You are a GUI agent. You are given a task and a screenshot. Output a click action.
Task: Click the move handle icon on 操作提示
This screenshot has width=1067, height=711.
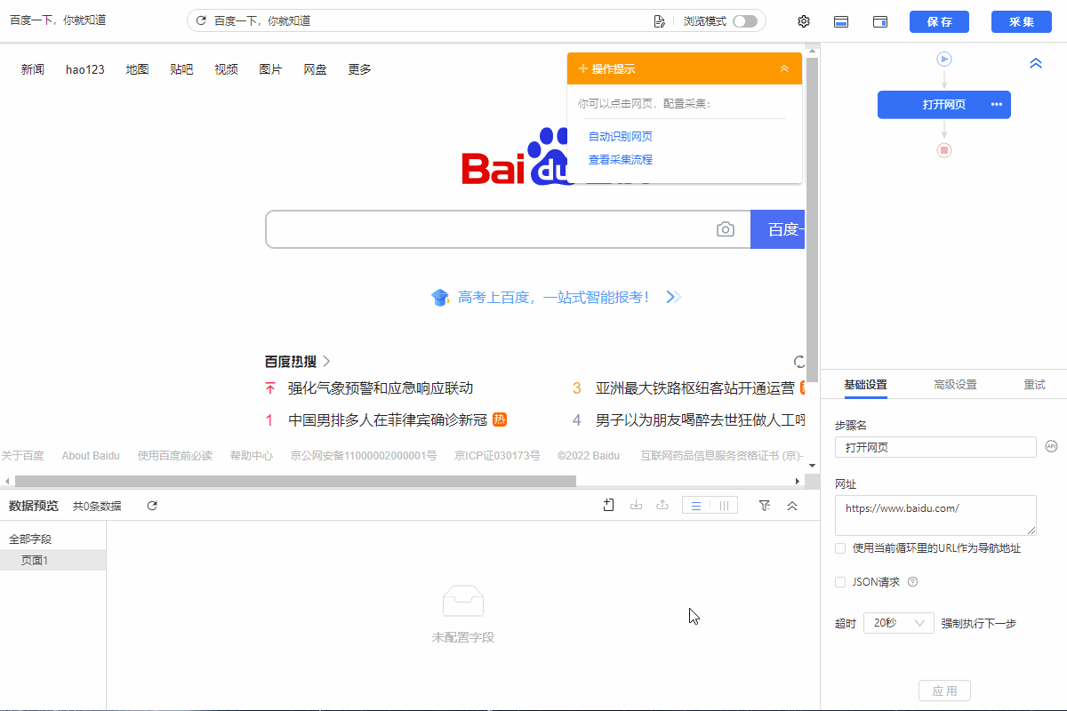point(583,68)
